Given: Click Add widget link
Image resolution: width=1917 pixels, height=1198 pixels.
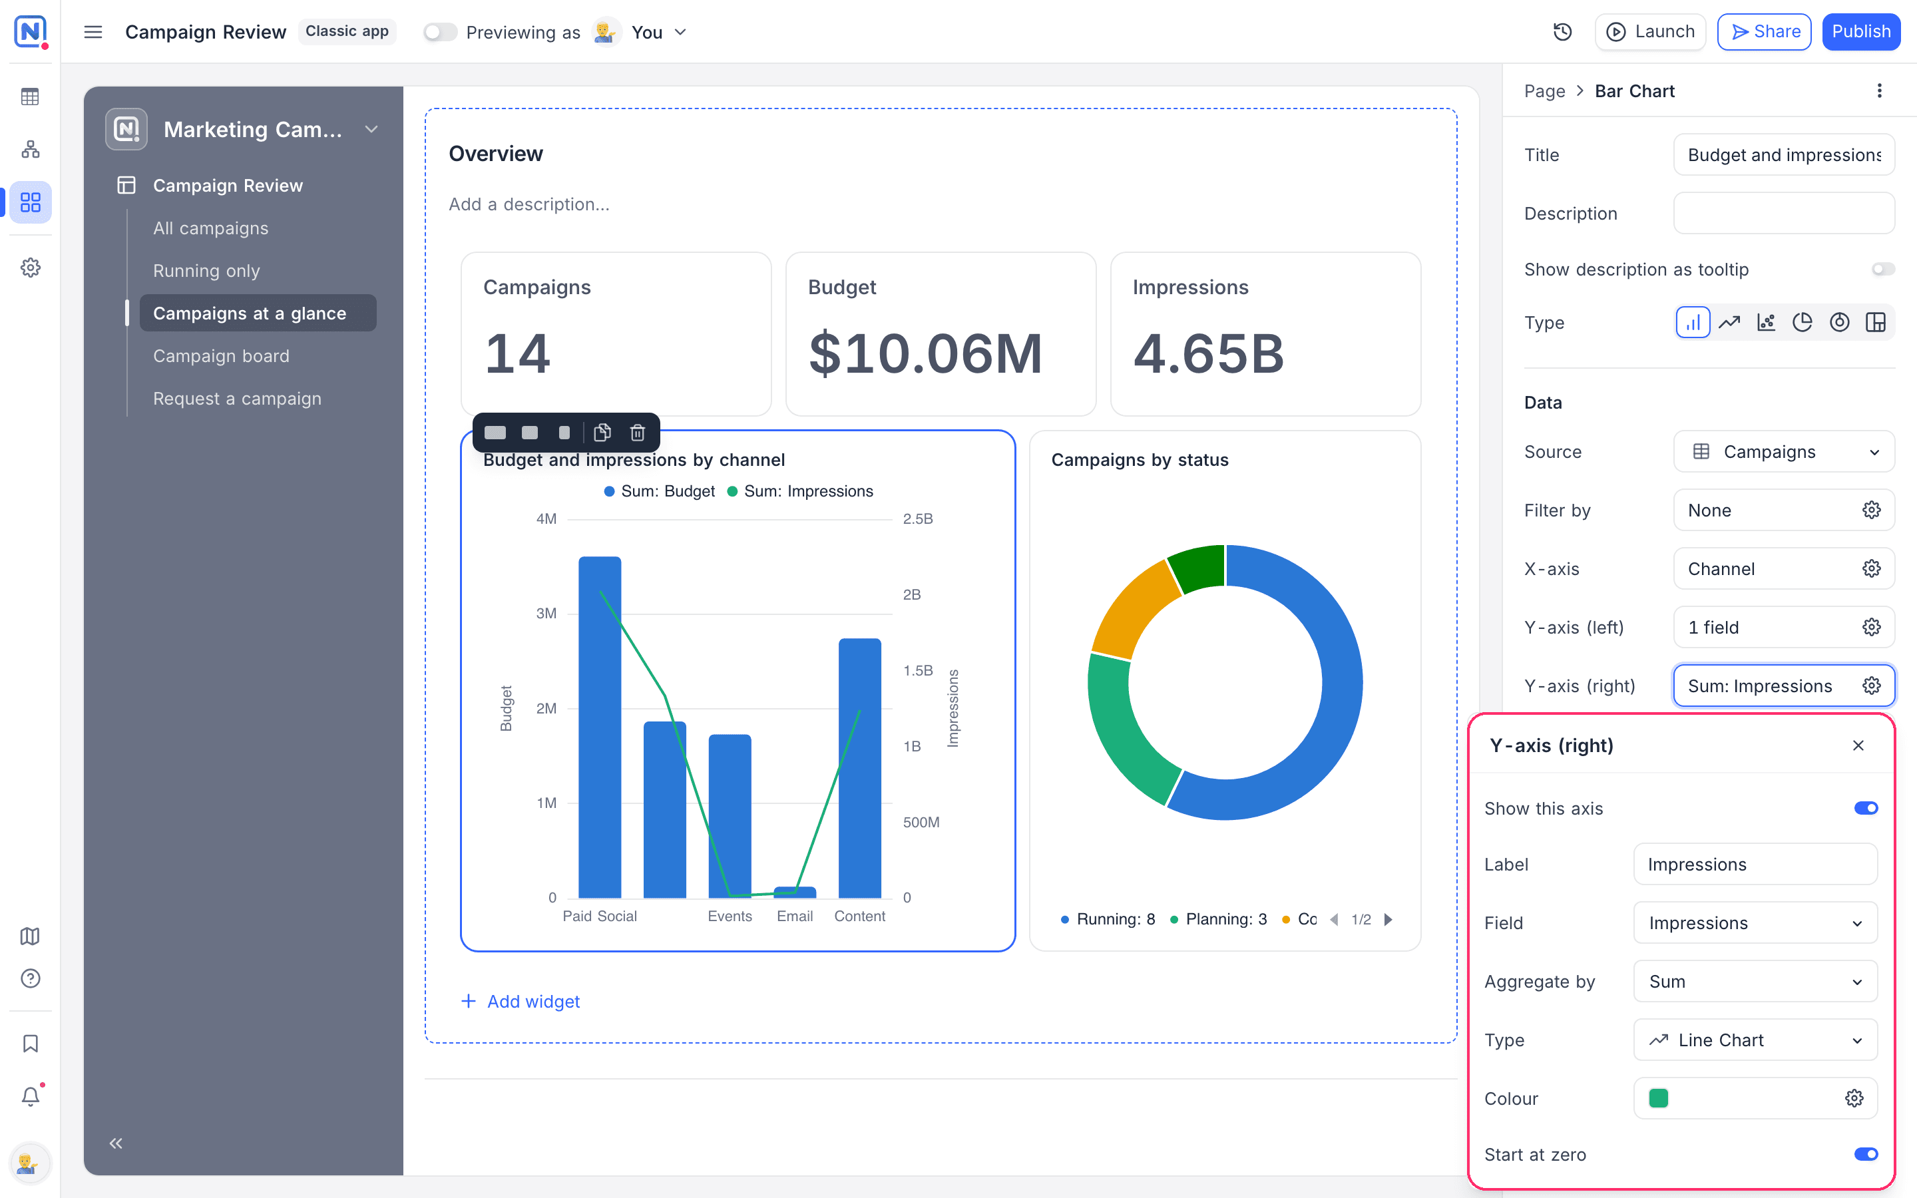Looking at the screenshot, I should pos(521,1002).
